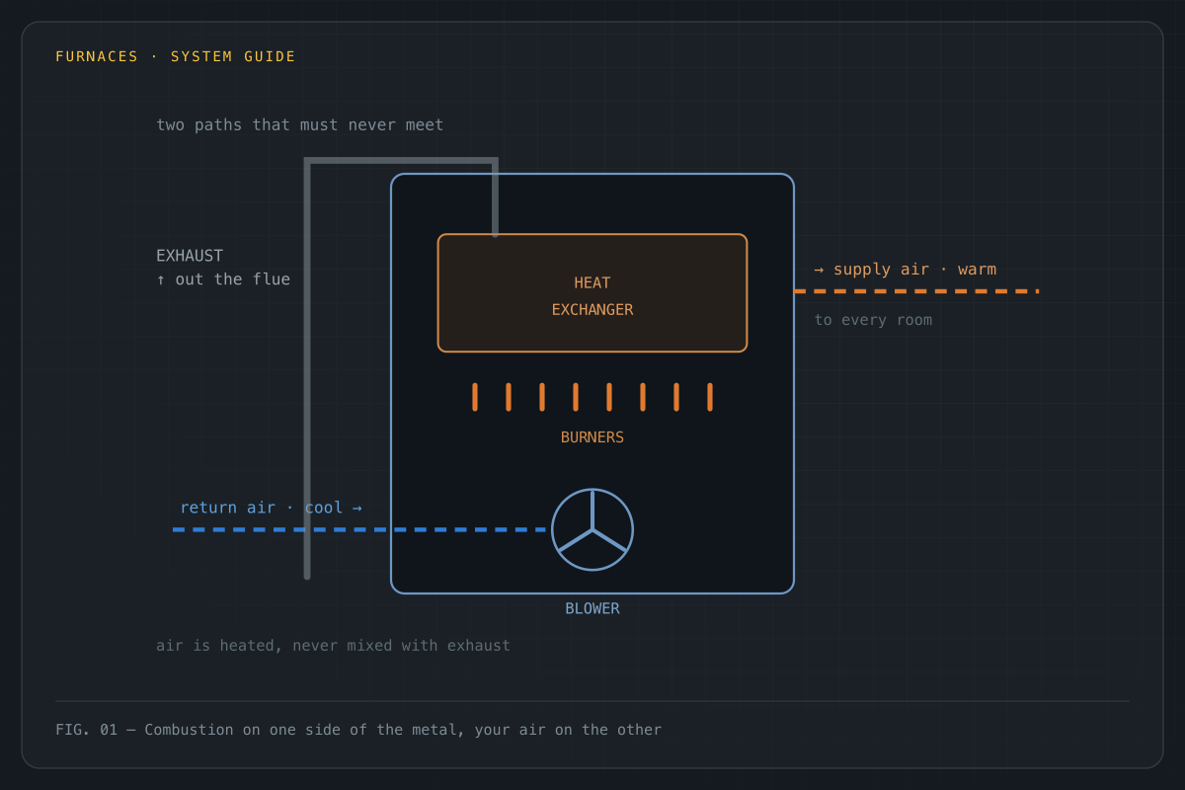Click the BURNERS label
Screen dimensions: 1185x790
592,437
